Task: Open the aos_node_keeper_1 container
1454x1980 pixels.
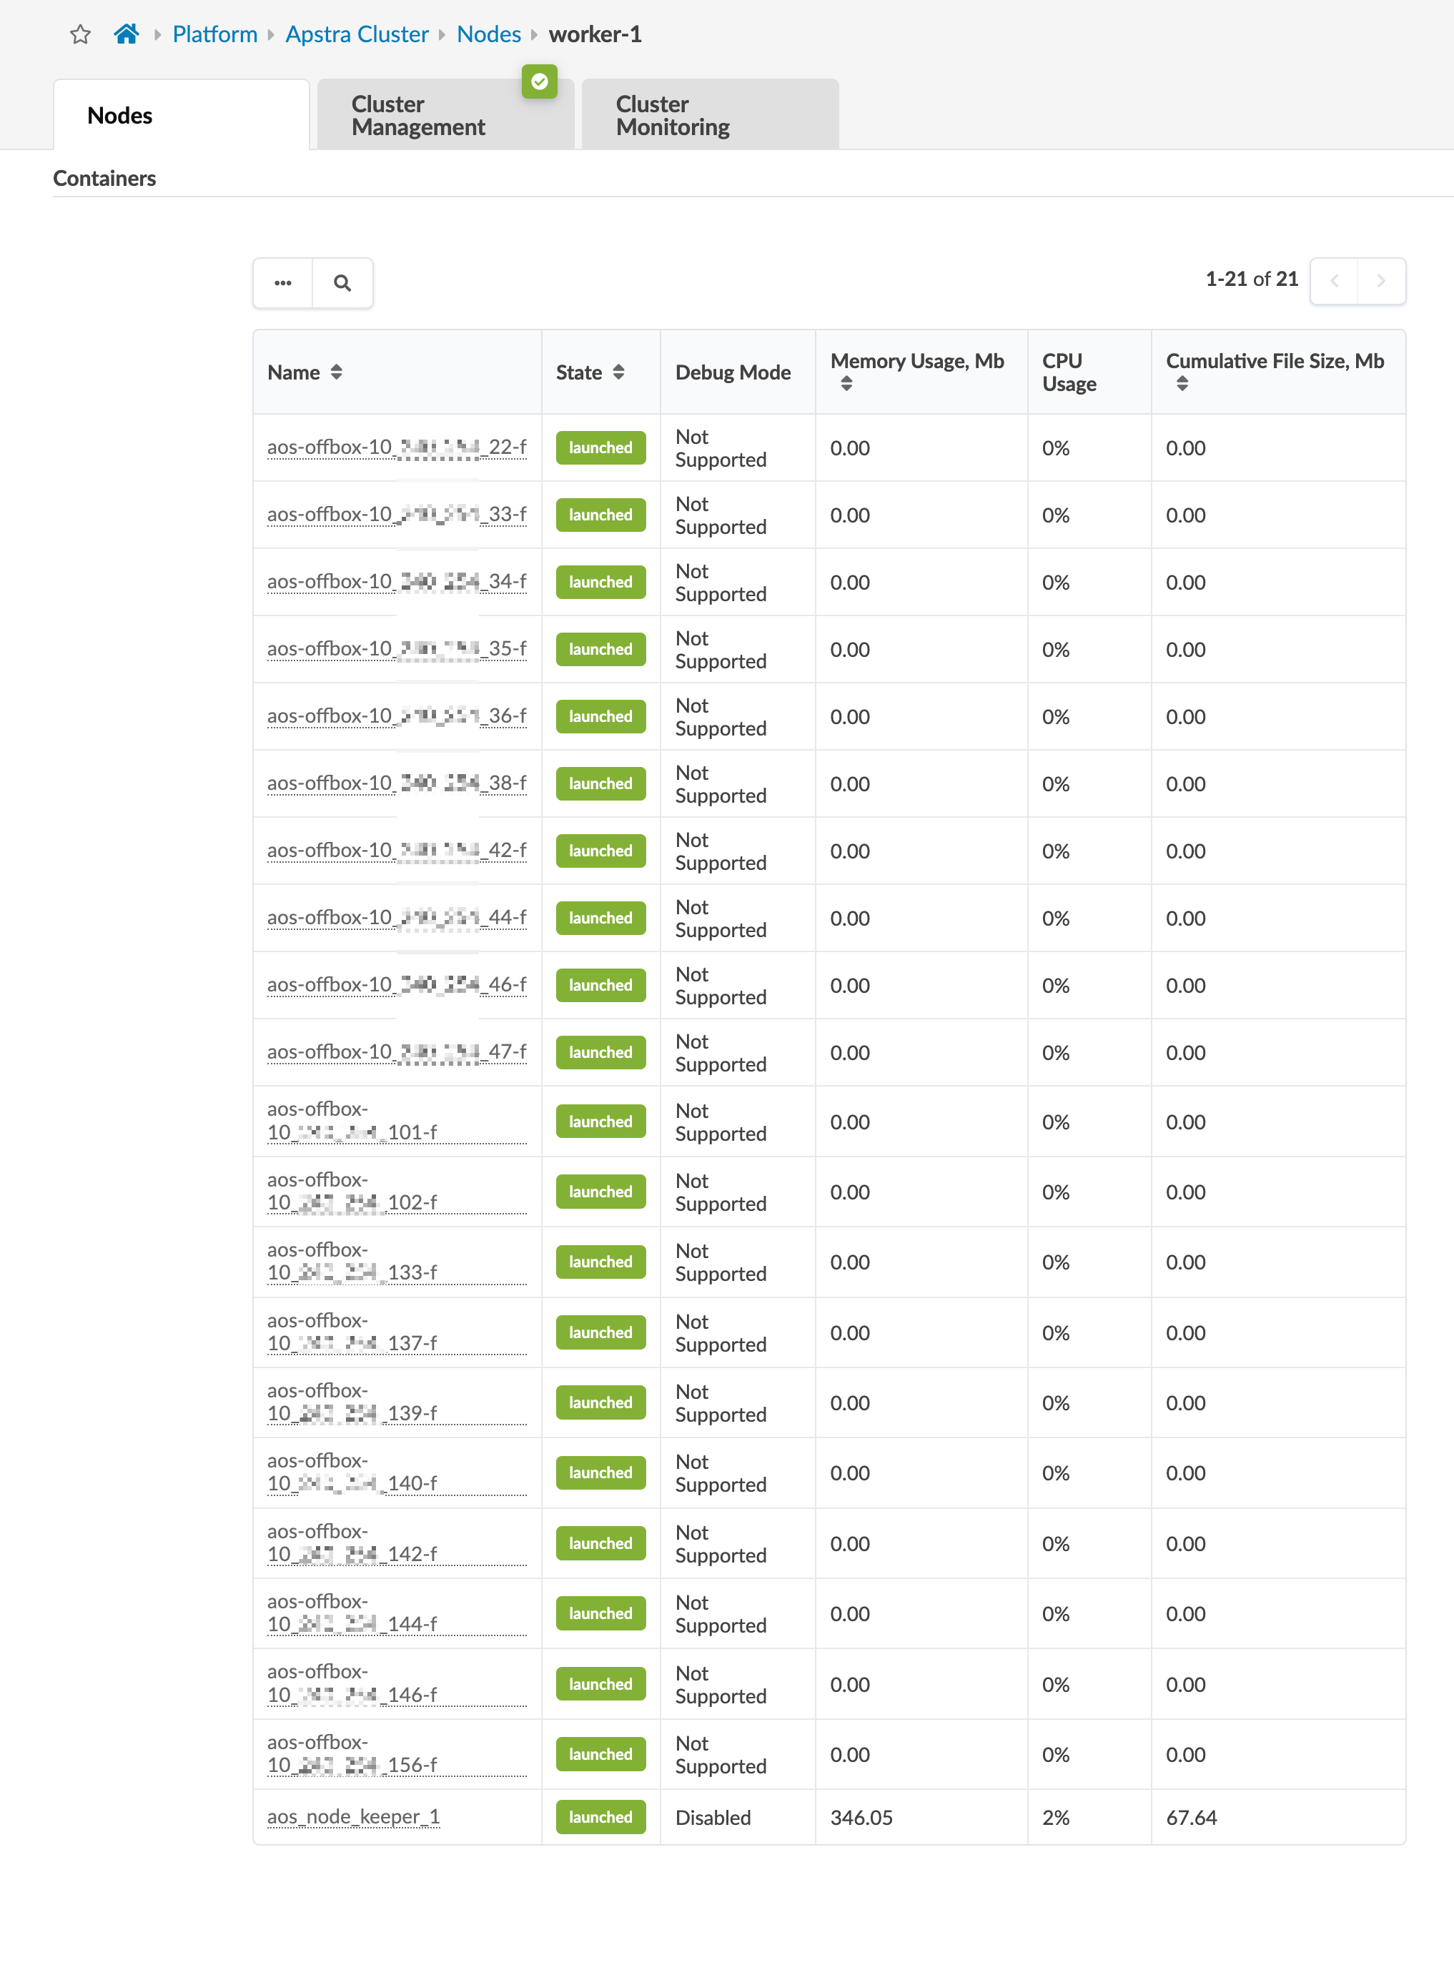Action: 353,1816
